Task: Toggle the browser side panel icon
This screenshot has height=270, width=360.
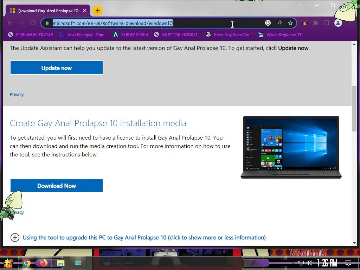Action: click(x=327, y=23)
